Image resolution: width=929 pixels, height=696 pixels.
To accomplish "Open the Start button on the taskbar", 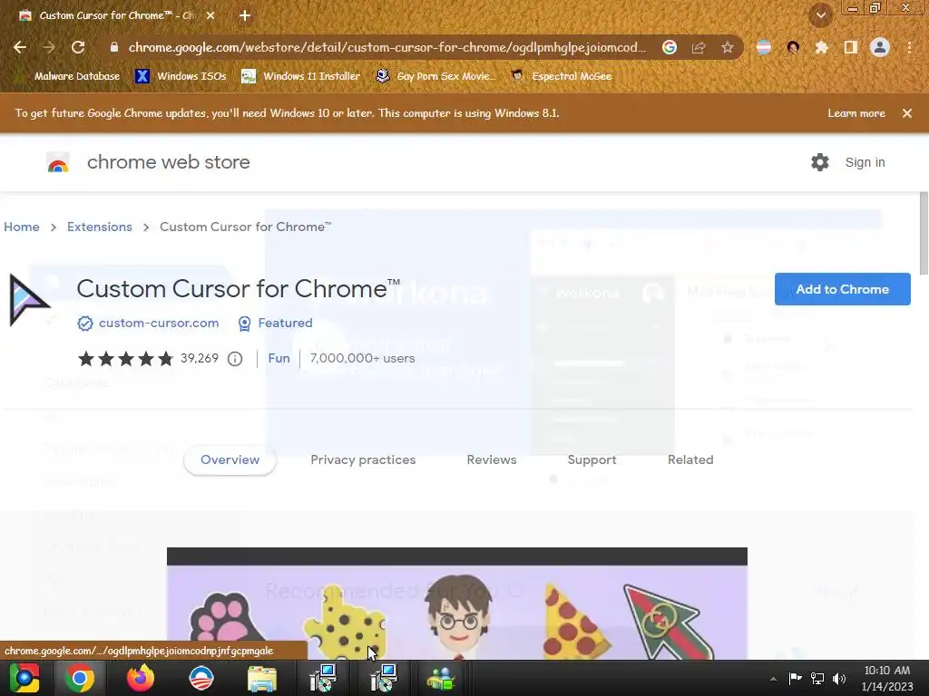I will (x=24, y=678).
